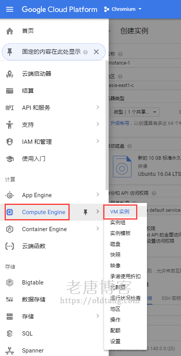
Task: Click the home icon beside 首页
Action: 10,31
